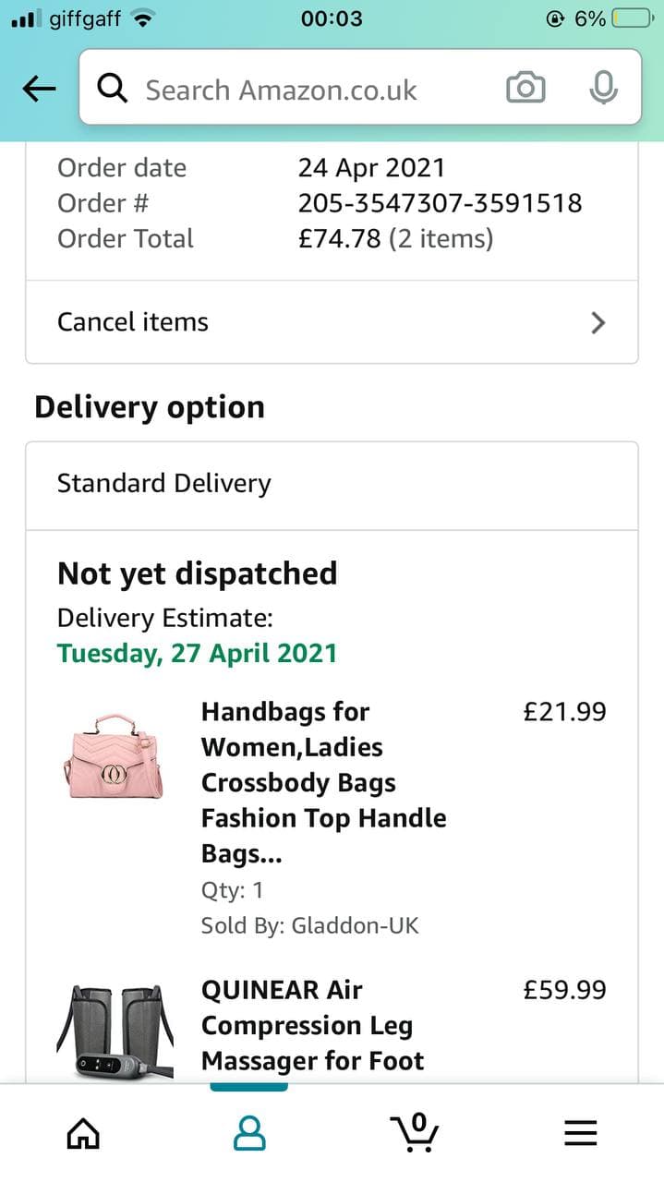Go to the Home tab
Screen dimensions: 664x1182
pos(84,1131)
